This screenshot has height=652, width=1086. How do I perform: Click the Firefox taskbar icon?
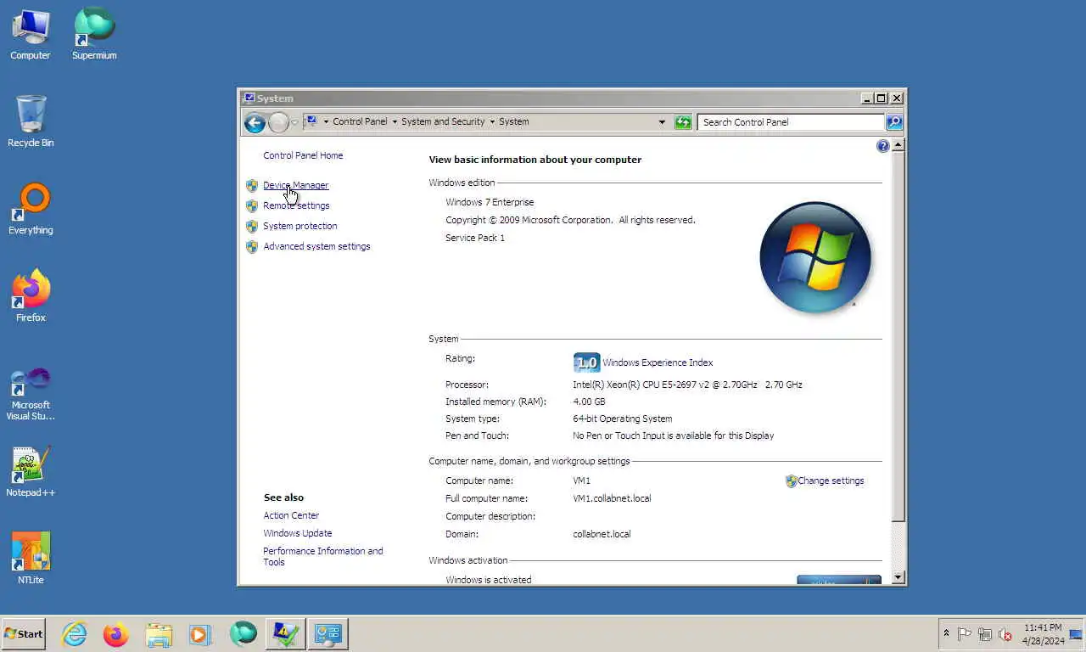116,634
